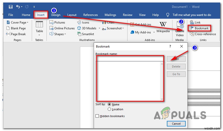Click the Undo arrow icon
The height and width of the screenshot is (131, 223).
[x=18, y=7]
